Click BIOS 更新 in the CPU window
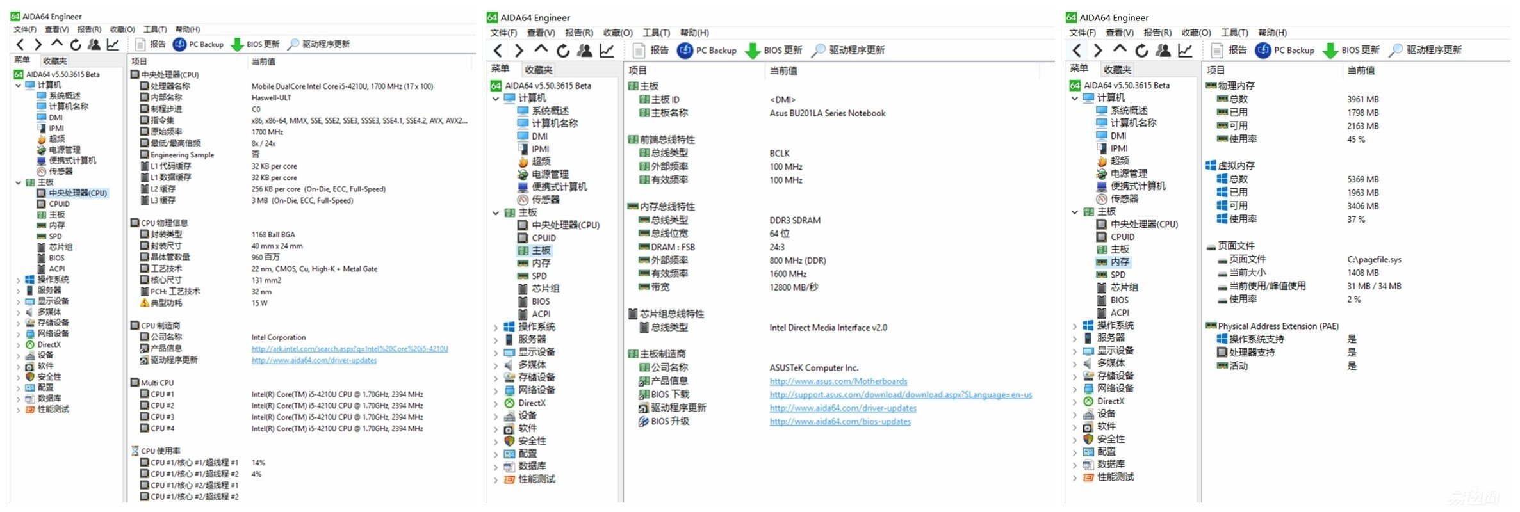Image resolution: width=1520 pixels, height=512 pixels. click(x=255, y=44)
